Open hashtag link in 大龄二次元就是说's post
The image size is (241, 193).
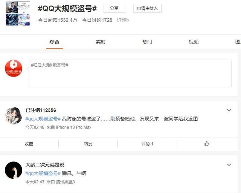[43, 174]
